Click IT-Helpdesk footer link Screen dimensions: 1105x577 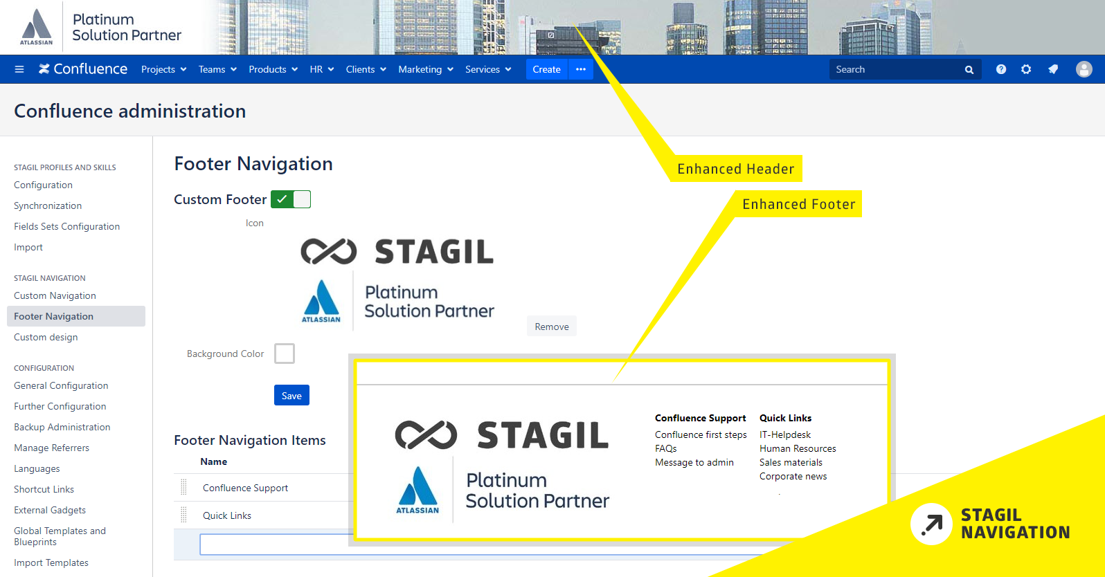[x=785, y=434]
